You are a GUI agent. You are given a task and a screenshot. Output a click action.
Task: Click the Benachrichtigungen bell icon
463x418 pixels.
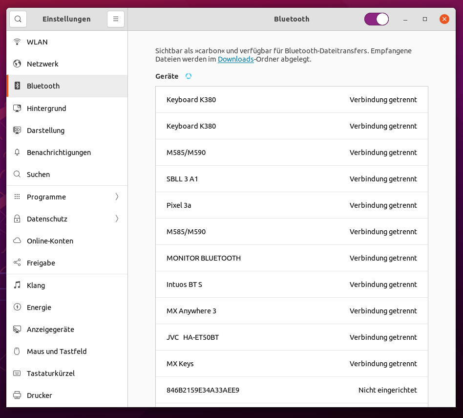16,152
